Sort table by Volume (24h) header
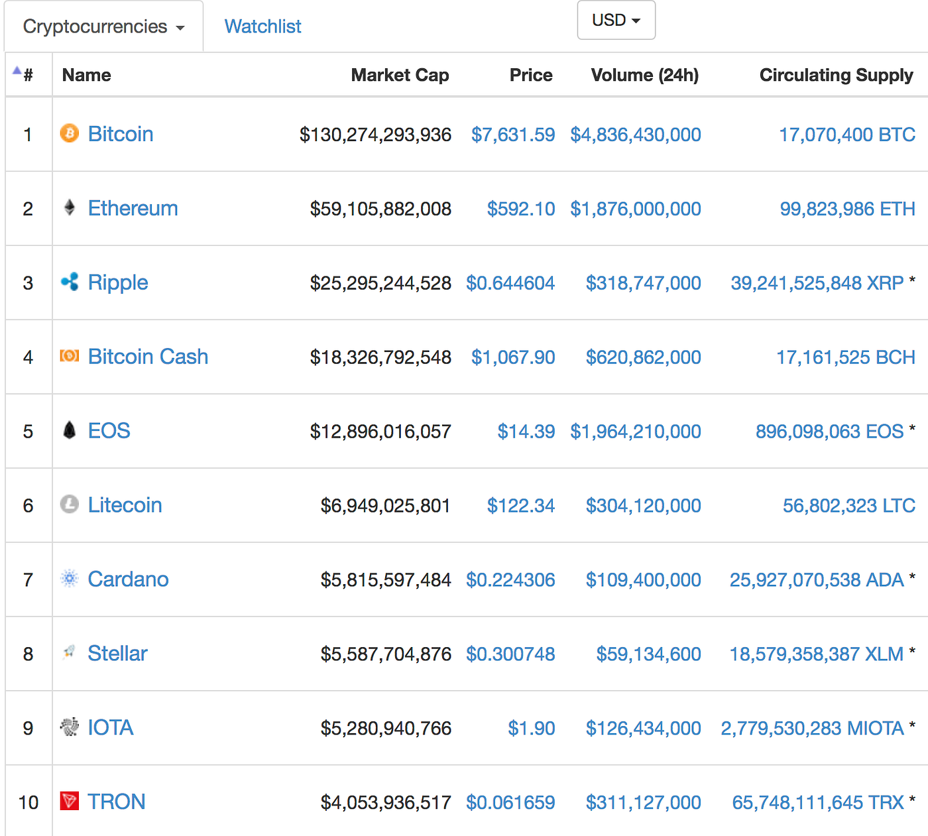Image resolution: width=928 pixels, height=836 pixels. pyautogui.click(x=645, y=76)
